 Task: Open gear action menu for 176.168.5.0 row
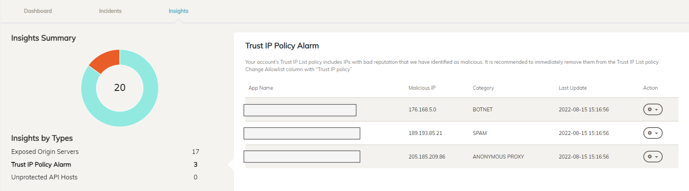click(x=653, y=109)
